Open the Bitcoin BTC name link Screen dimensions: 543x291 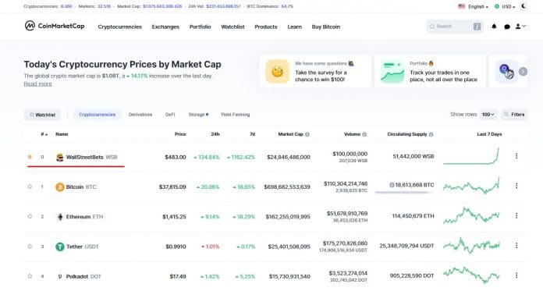pos(81,187)
